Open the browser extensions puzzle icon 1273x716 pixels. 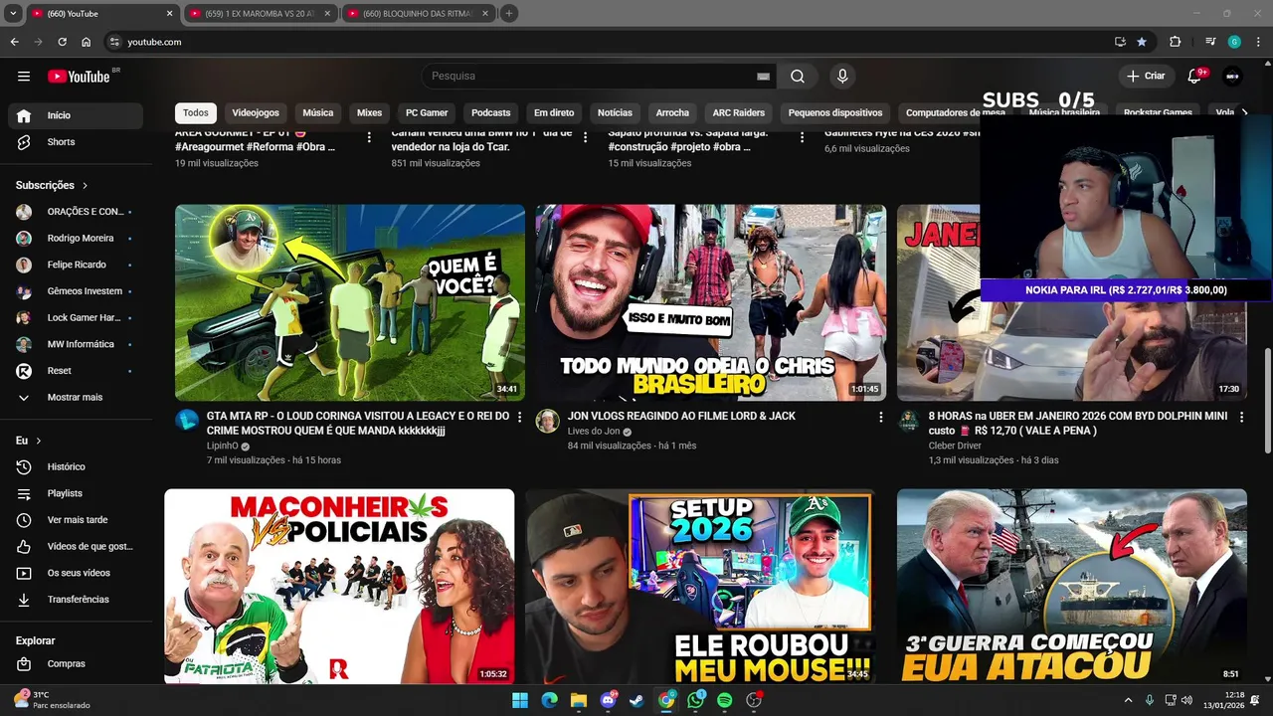[x=1176, y=42]
